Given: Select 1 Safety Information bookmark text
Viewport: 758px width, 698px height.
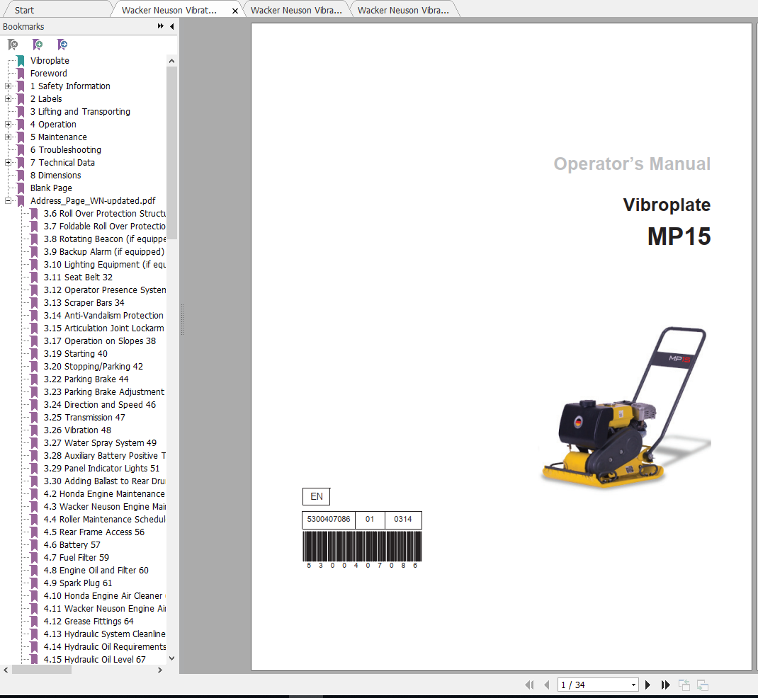Looking at the screenshot, I should click(70, 86).
